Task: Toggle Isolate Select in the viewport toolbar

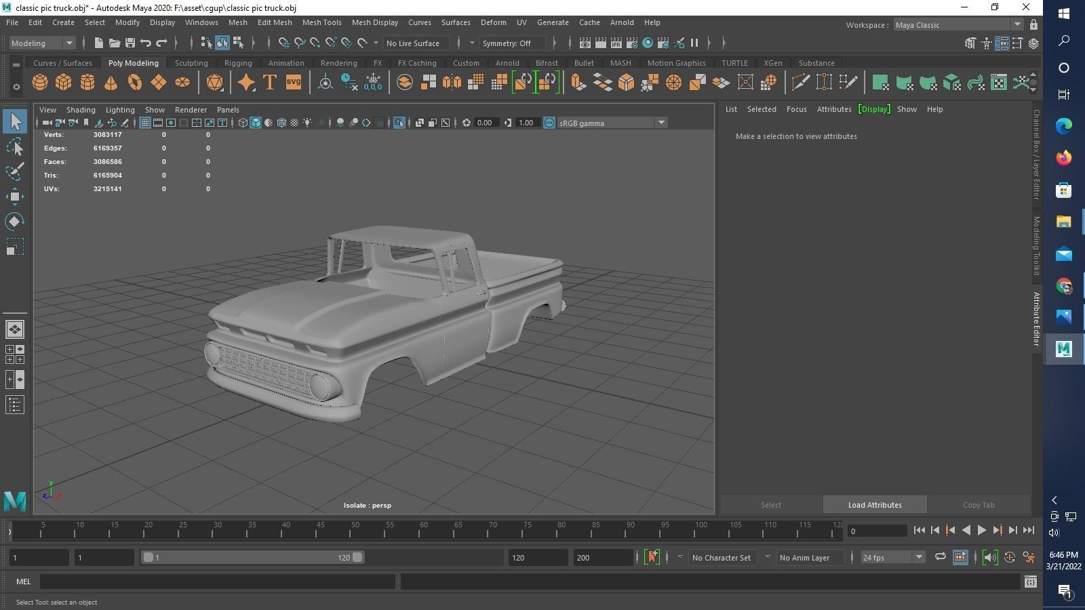Action: 399,123
